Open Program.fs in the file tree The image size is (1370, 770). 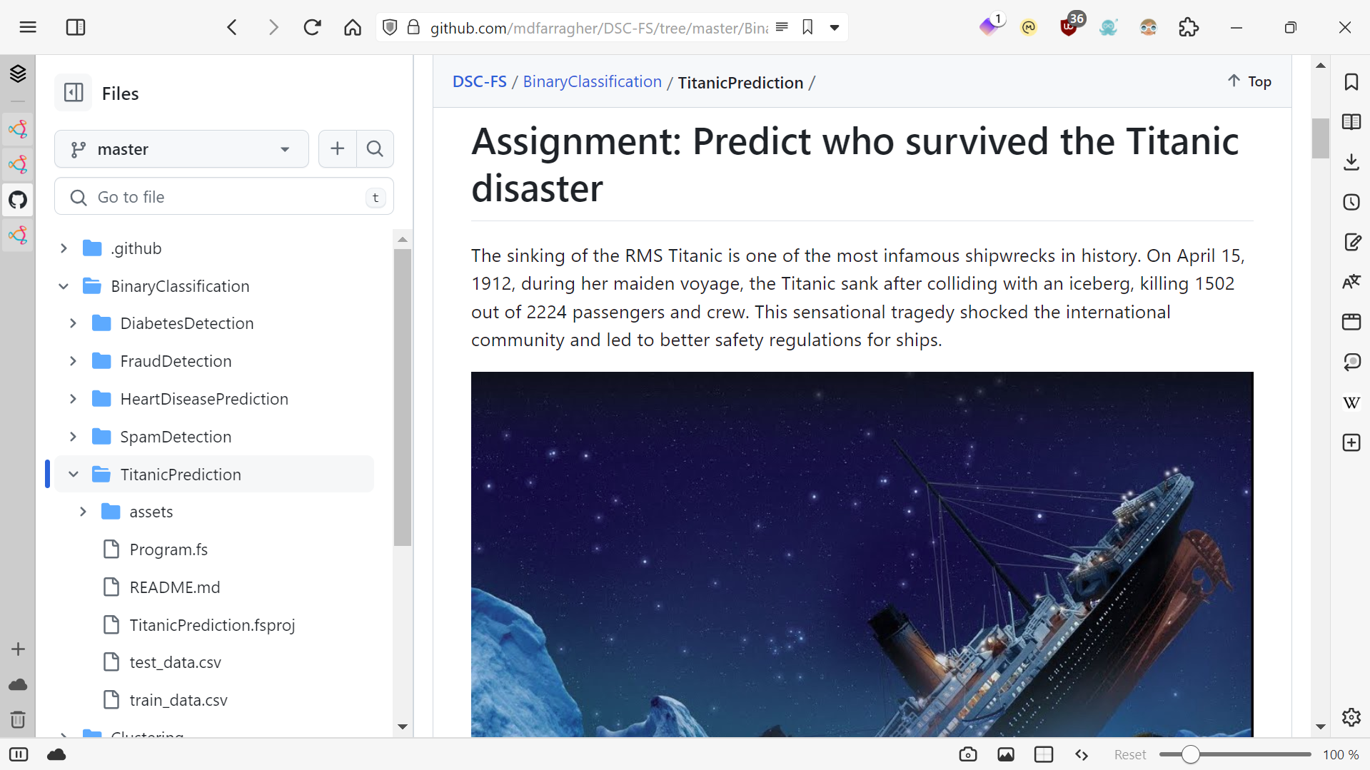pos(168,549)
